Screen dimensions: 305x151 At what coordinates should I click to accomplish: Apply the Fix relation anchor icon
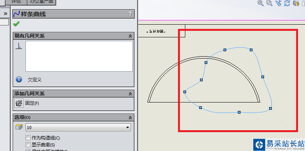19,103
